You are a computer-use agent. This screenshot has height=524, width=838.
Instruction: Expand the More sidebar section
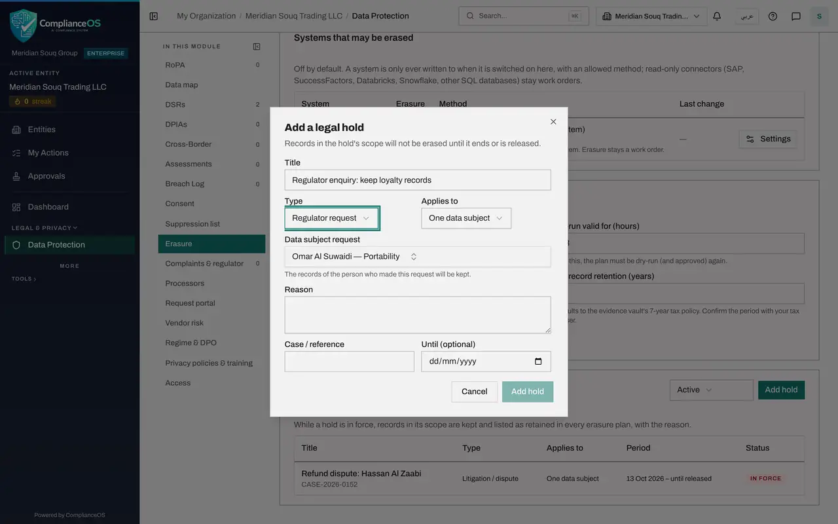pos(69,266)
